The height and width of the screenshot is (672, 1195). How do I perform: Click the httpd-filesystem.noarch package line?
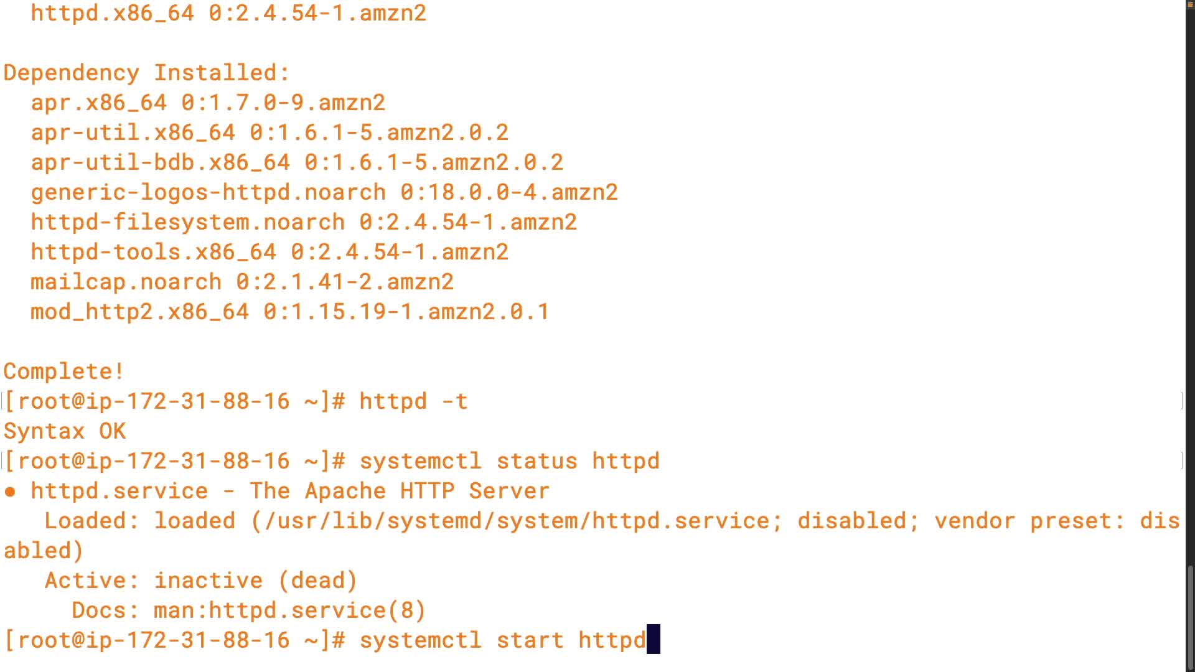click(304, 222)
